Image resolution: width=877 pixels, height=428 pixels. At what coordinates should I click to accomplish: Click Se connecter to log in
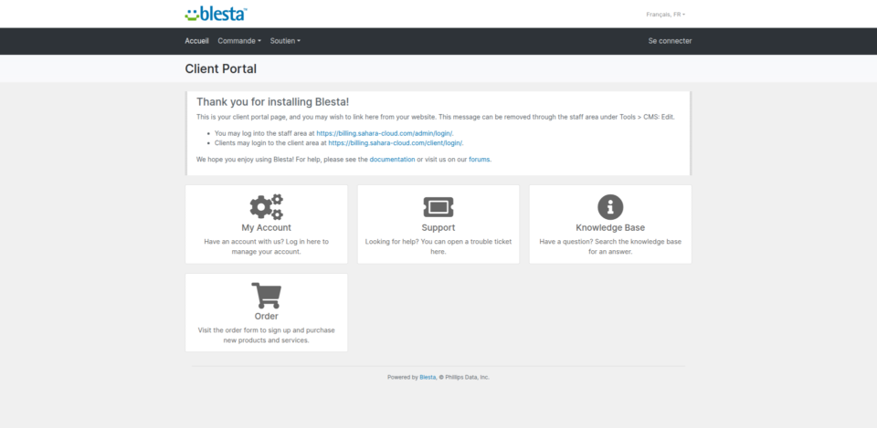coord(670,41)
